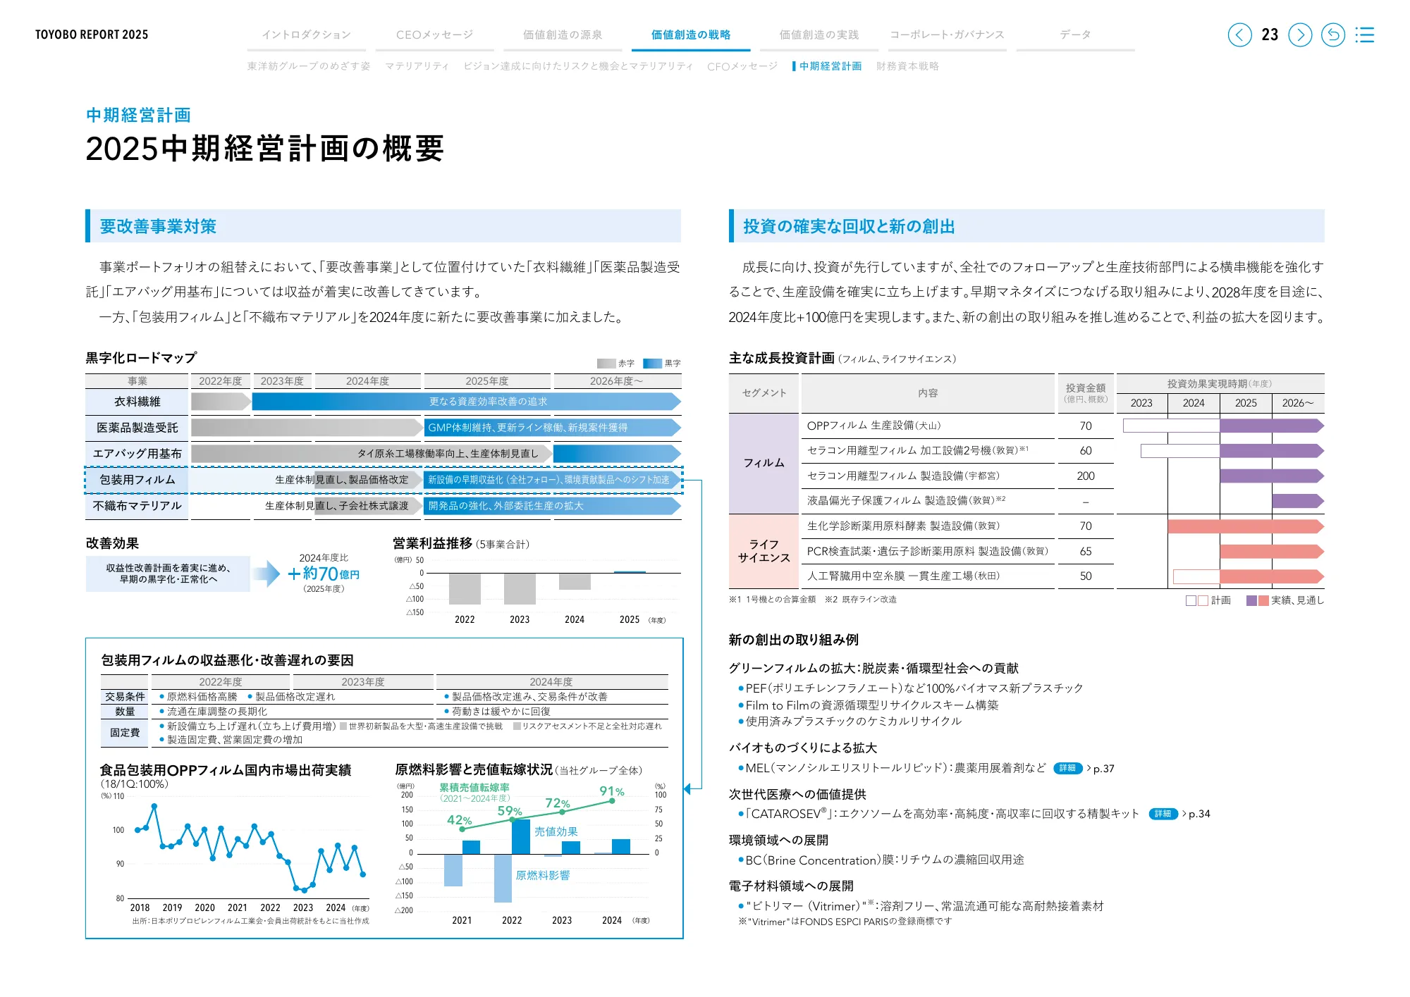Open the CEOメッセージ tab
The width and height of the screenshot is (1410, 997).
434,33
